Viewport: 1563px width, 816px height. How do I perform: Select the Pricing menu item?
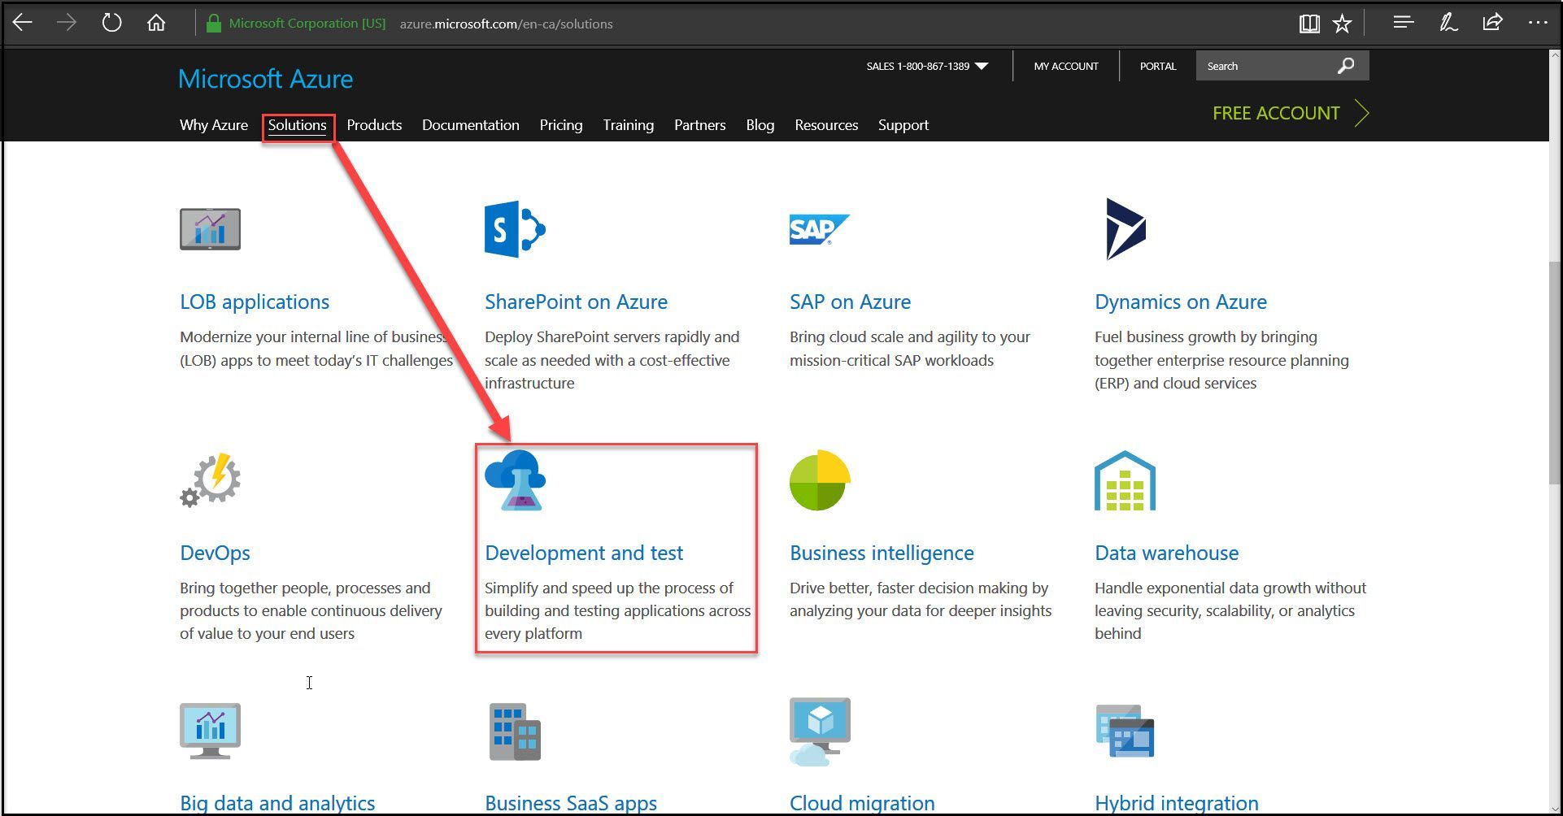point(560,125)
